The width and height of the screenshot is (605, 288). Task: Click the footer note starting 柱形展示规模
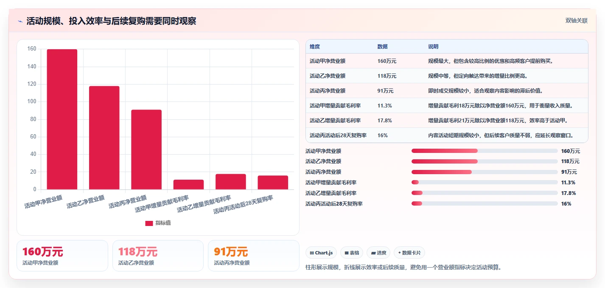(403, 268)
